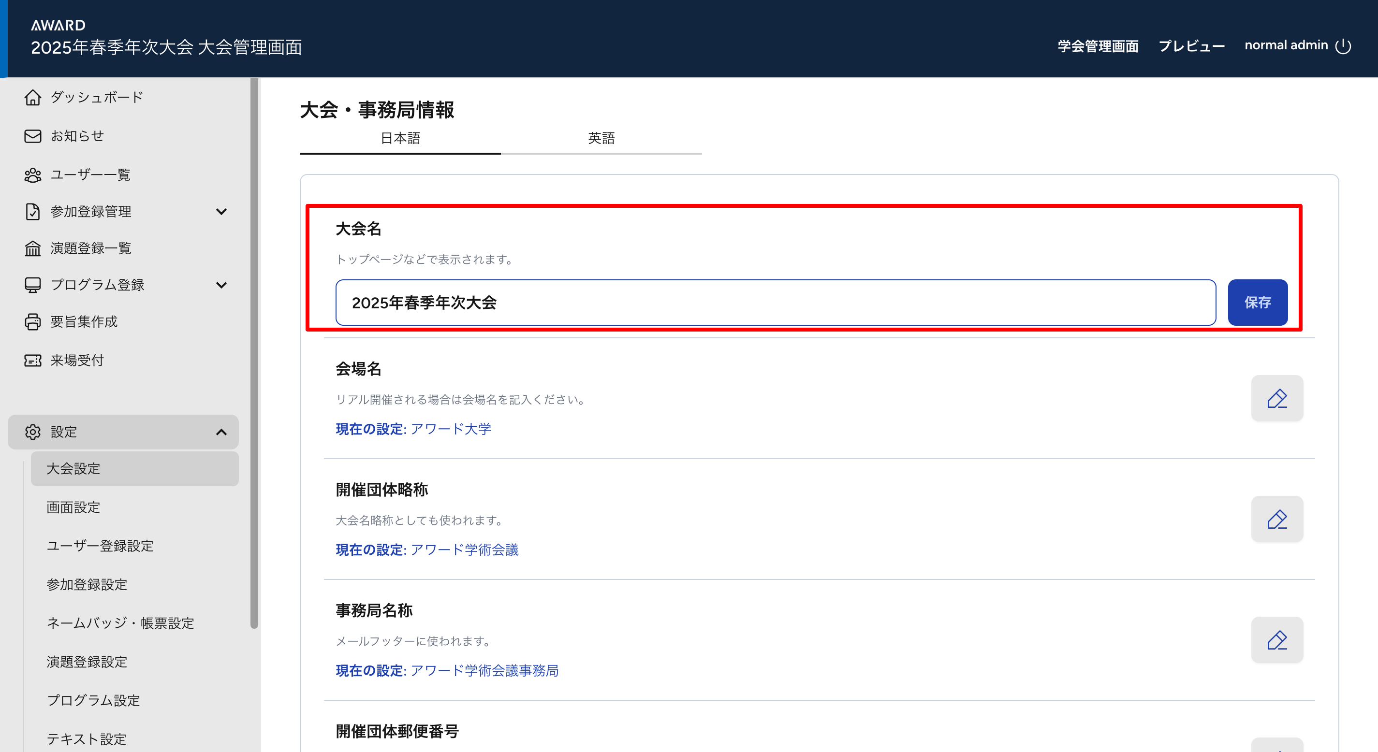This screenshot has height=752, width=1378.
Task: Expand the プログラム登録 chevron
Action: pos(221,285)
